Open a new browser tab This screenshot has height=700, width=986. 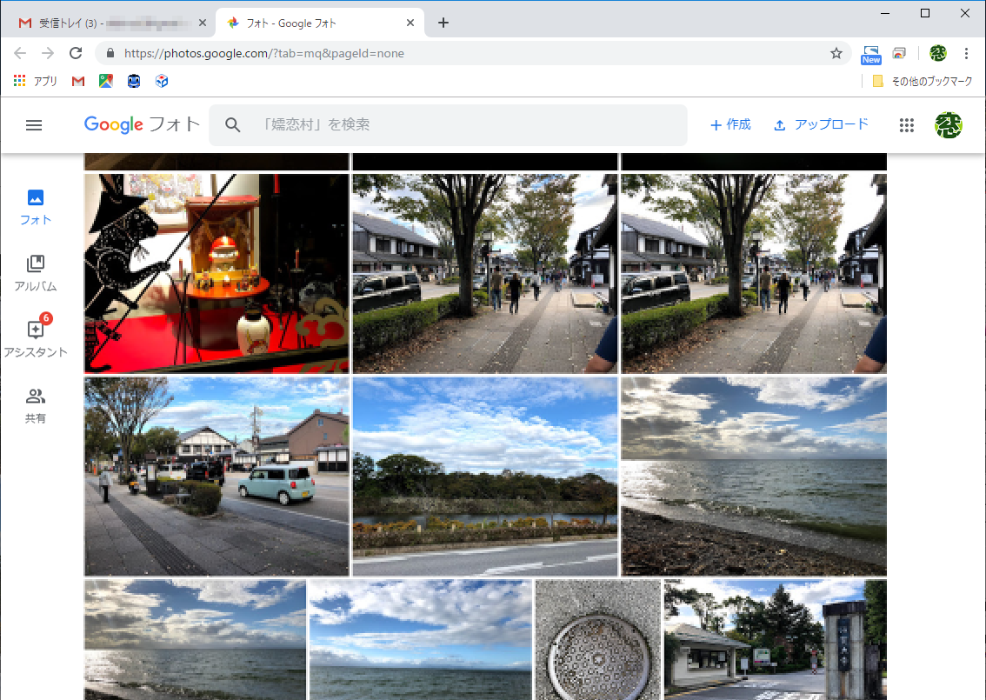pos(443,22)
